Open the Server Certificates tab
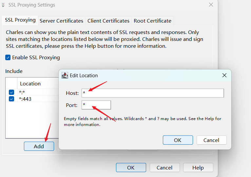251x177 pixels. coord(62,21)
